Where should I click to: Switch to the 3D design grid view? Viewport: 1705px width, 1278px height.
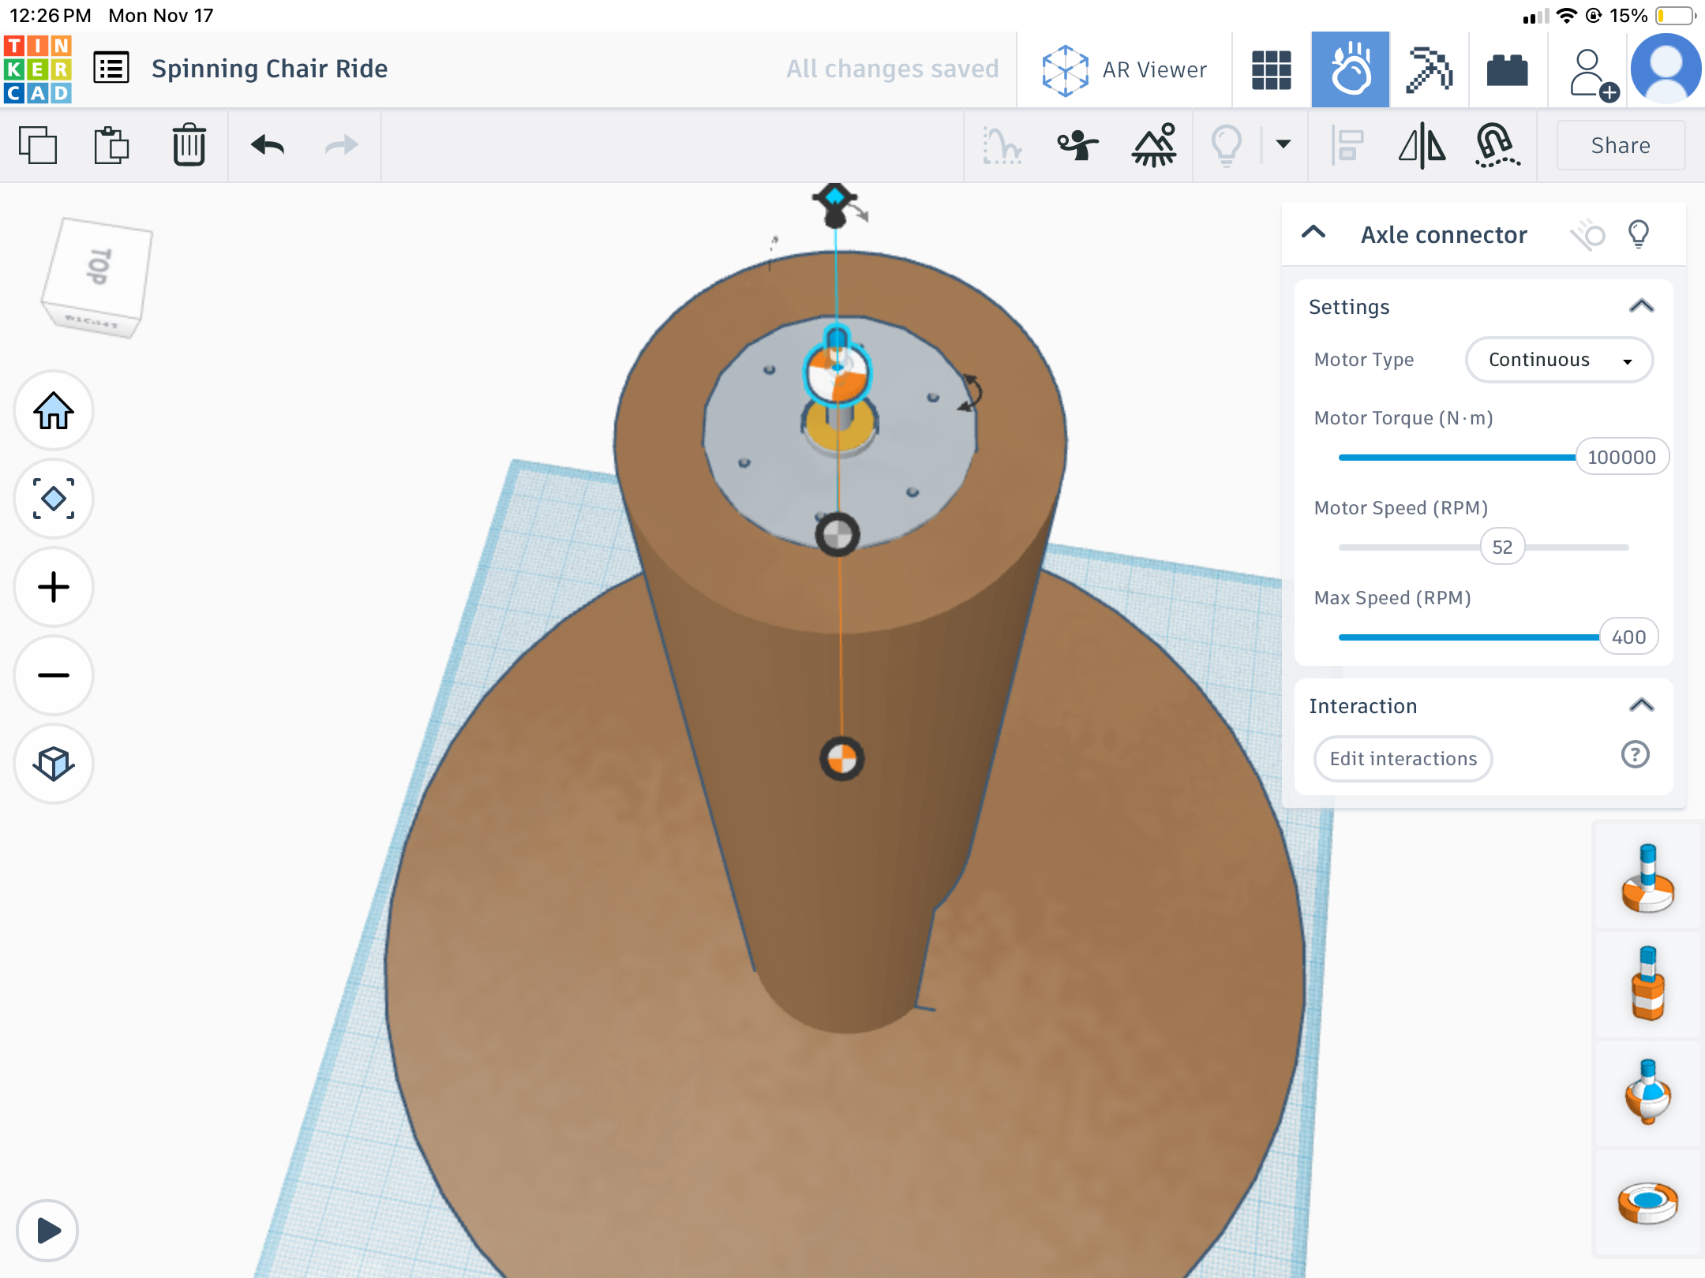pyautogui.click(x=1272, y=69)
